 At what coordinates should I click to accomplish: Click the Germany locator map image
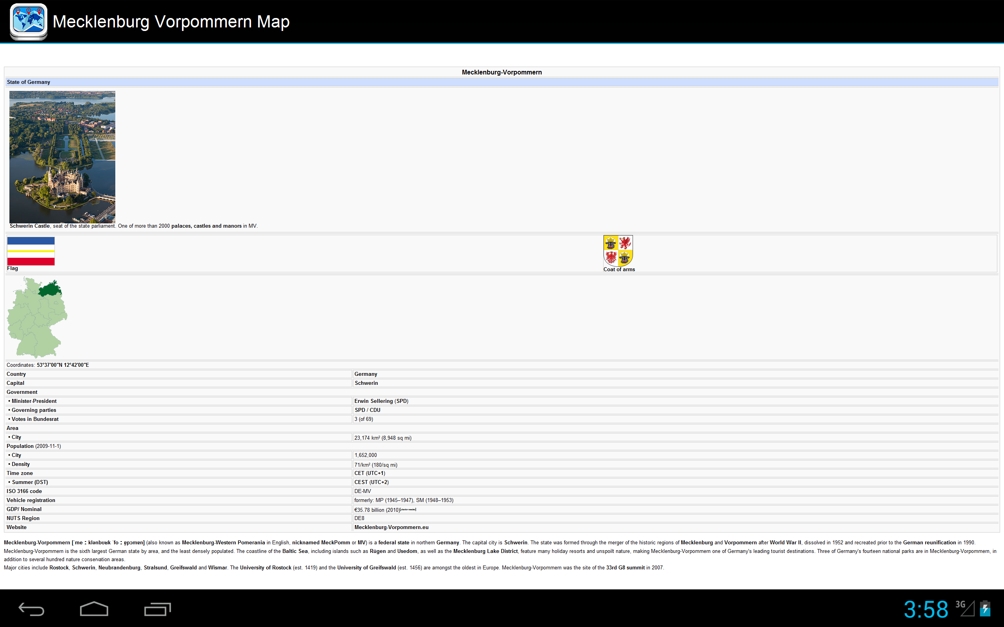pyautogui.click(x=37, y=317)
